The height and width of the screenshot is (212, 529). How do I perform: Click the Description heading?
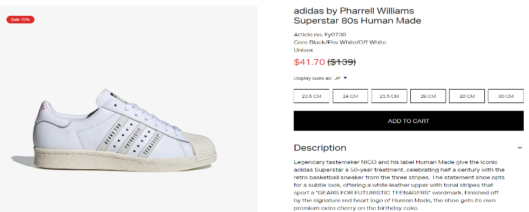pos(320,148)
